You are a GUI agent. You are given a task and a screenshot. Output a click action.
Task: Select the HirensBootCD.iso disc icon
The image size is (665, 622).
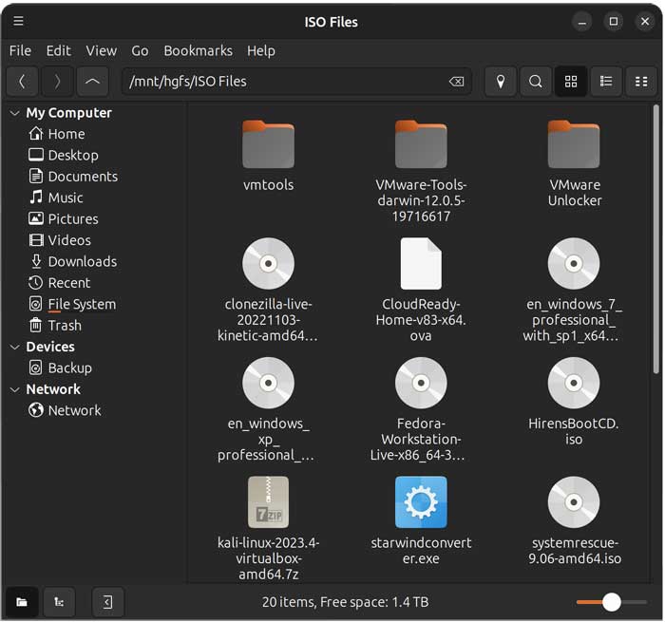574,383
